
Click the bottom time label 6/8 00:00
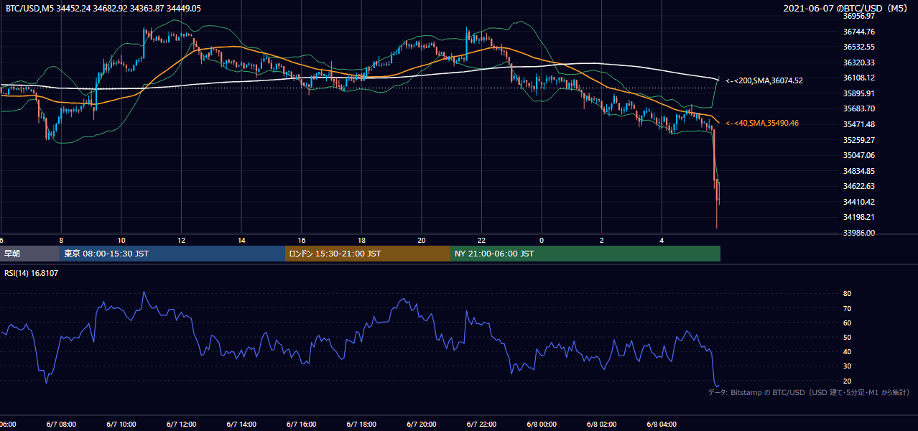tap(542, 425)
